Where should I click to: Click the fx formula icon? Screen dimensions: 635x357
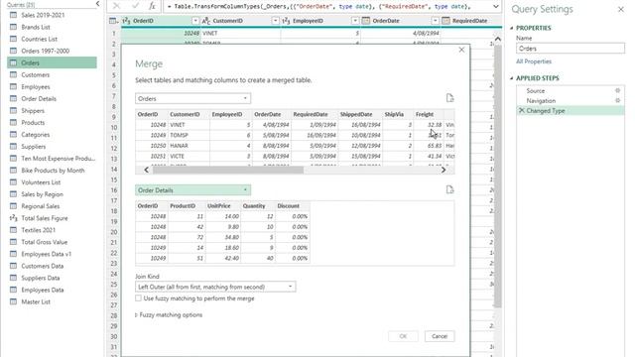click(x=152, y=6)
